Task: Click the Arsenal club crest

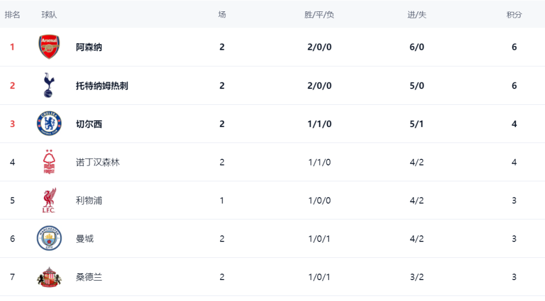Action: 49,47
